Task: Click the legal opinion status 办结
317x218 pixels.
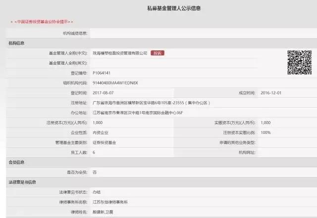Action: [x=97, y=192]
